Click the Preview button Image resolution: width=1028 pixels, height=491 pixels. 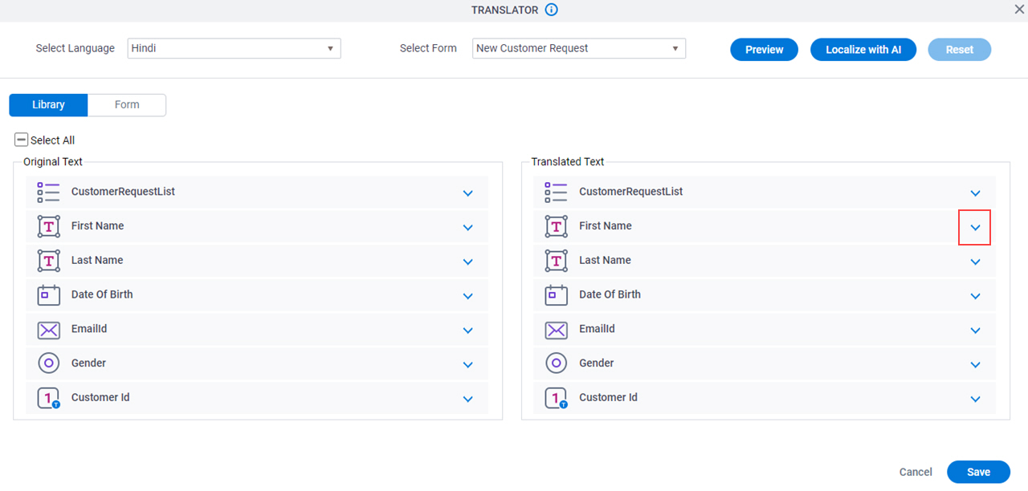(764, 50)
